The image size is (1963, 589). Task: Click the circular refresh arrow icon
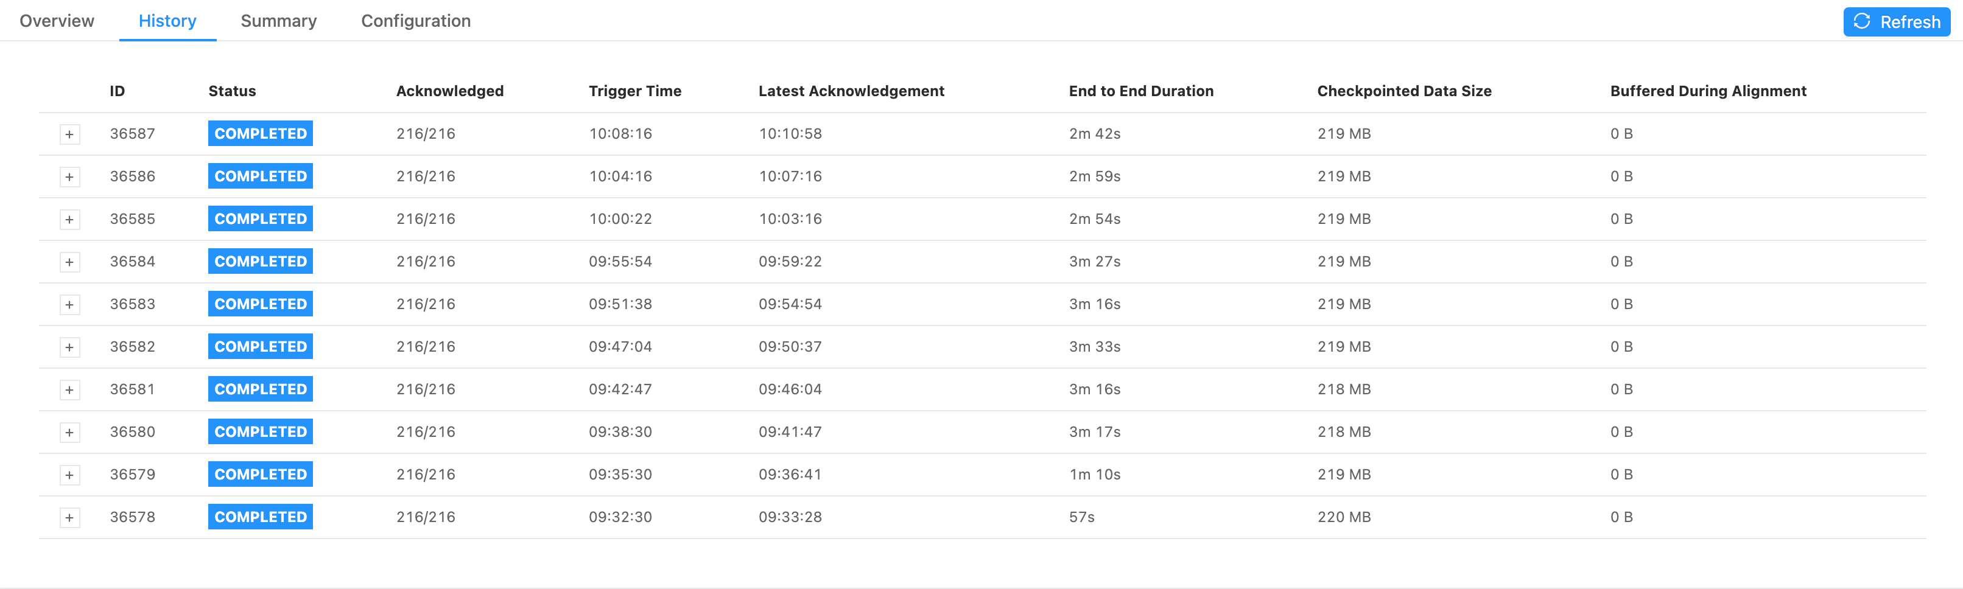pos(1862,21)
